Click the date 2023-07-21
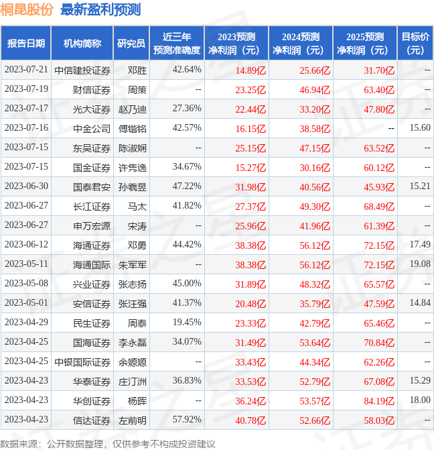434x450 pixels. click(x=26, y=69)
